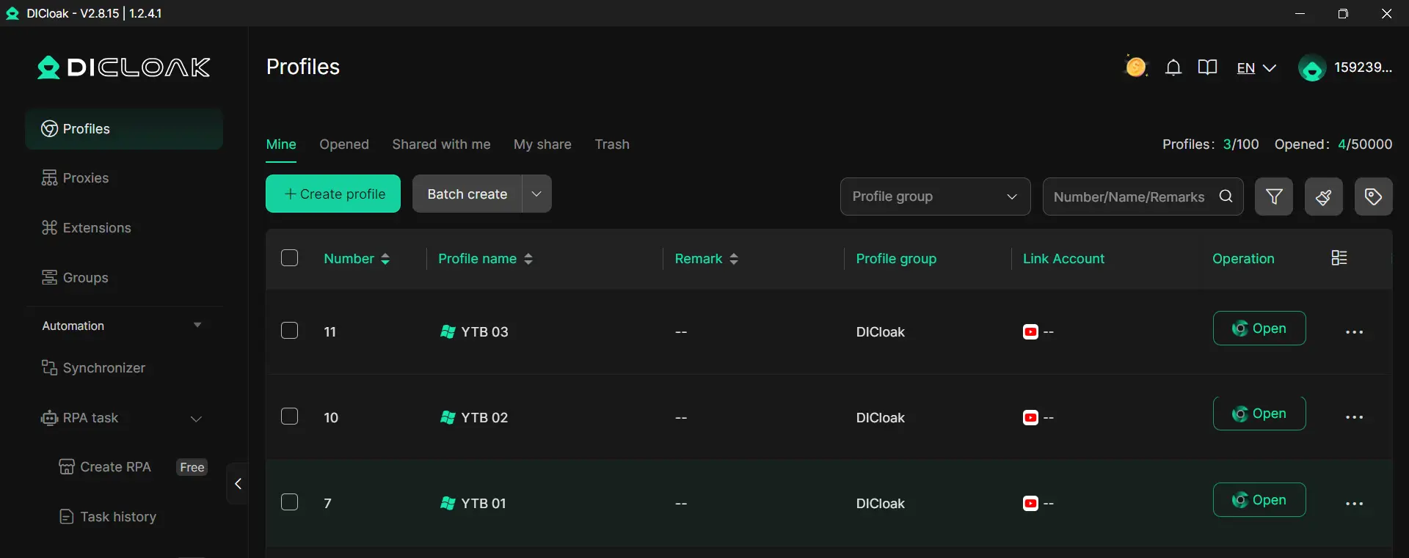Screen dimensions: 1409x558
Task: Open the book-shaped tutorial icon
Action: (1207, 67)
